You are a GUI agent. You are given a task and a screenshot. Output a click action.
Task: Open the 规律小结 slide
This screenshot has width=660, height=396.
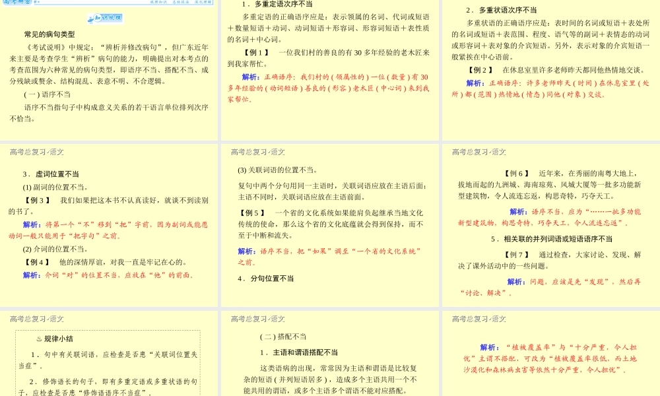109,354
